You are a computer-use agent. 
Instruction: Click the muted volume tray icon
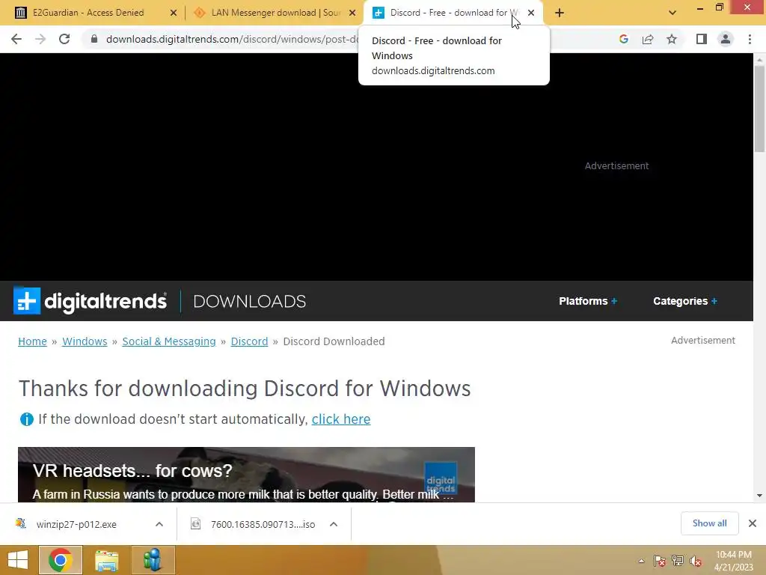point(696,561)
